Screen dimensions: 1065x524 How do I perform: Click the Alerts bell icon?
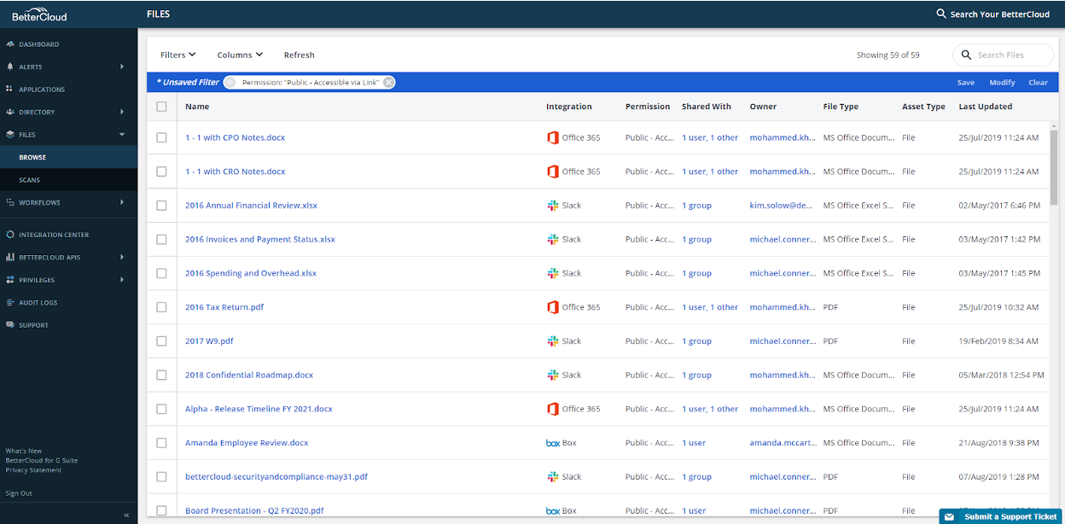(x=9, y=67)
